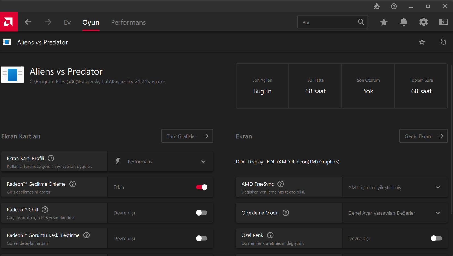This screenshot has height=256, width=453.
Task: Enable the Radeon Chill toggle
Action: (202, 213)
